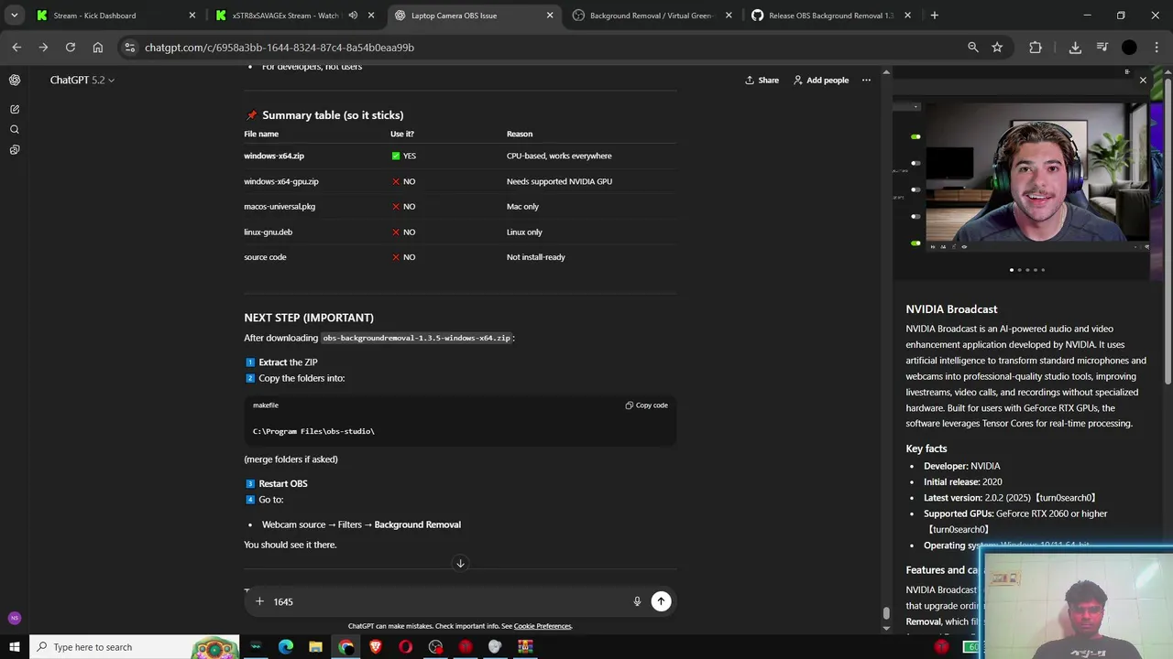Click "Needs supported NVIDIA GPU" reason cell
Image resolution: width=1173 pixels, height=659 pixels.
point(559,181)
